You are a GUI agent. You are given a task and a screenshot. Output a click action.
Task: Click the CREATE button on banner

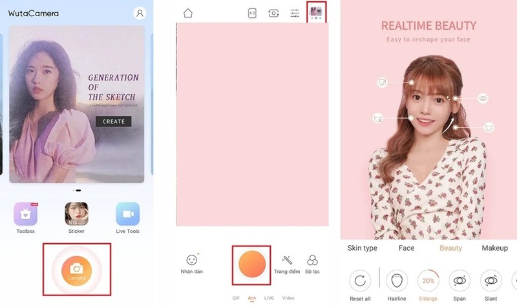coord(114,121)
